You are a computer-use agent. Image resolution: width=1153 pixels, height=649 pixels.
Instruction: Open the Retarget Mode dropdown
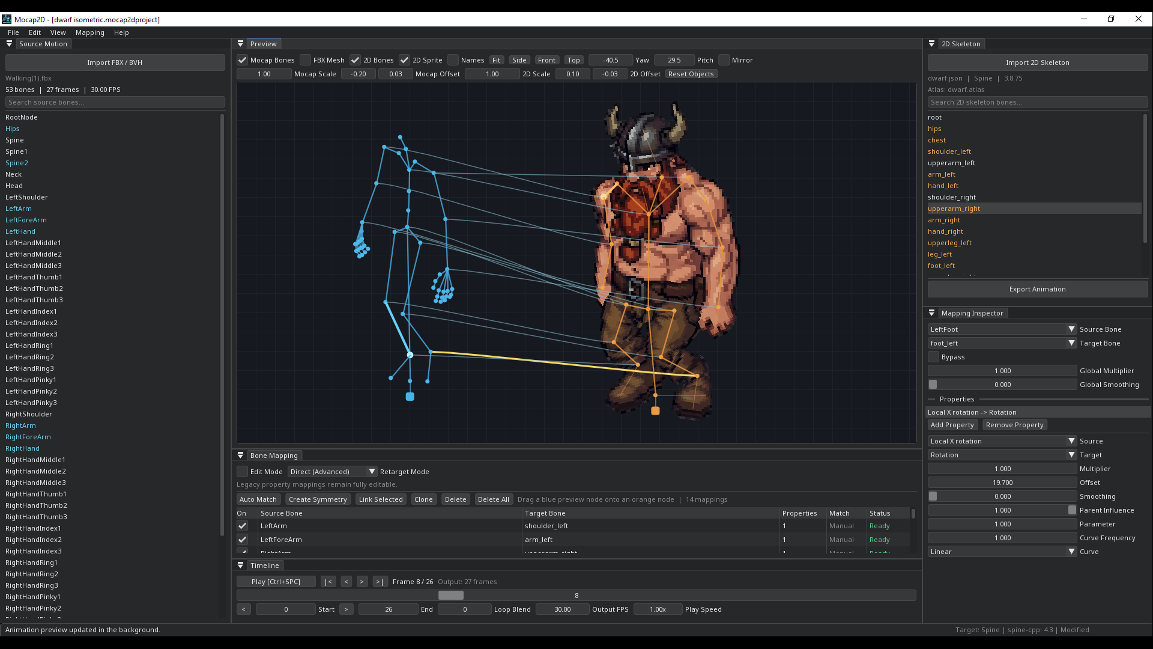(332, 472)
